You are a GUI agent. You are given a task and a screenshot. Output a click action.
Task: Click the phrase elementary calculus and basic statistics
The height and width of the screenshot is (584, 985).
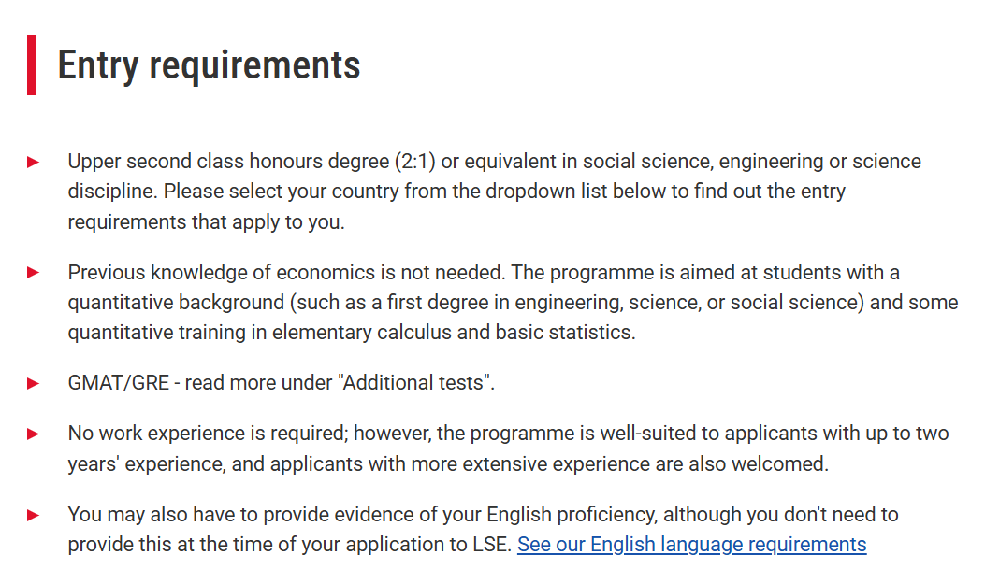pos(454,333)
